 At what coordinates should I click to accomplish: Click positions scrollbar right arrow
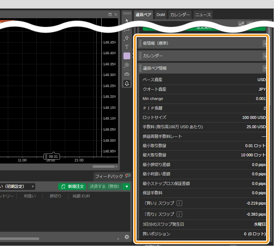tap(118, 239)
